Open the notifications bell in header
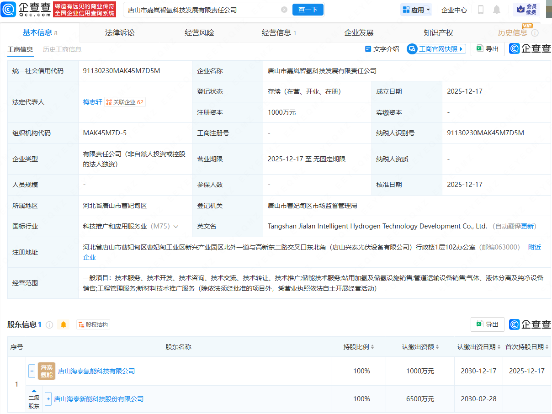Viewport: 552px width, 414px height. pos(497,10)
